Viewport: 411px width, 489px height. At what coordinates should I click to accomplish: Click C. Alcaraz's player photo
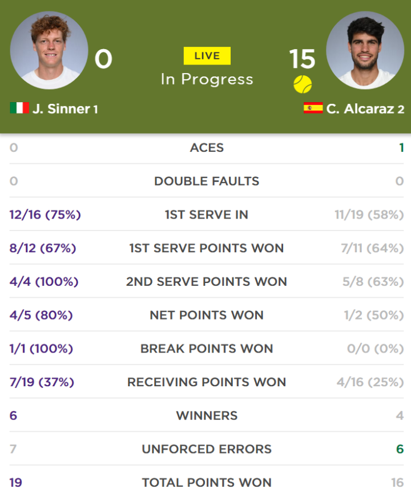365,51
